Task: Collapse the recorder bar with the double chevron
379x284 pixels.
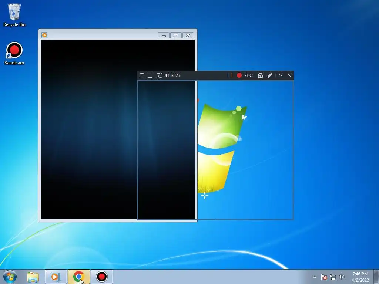Action: click(x=281, y=75)
